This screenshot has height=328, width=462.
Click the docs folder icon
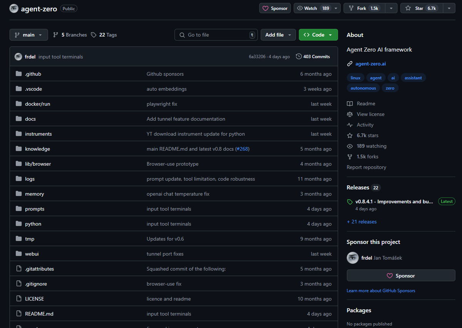click(18, 119)
